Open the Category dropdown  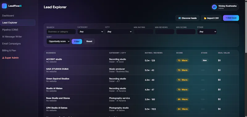90,32
